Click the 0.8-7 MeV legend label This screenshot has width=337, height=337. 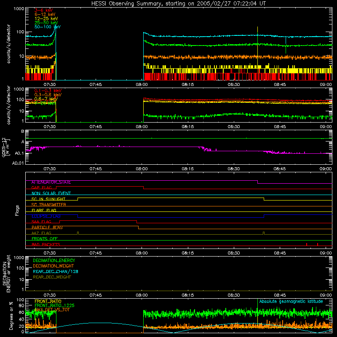click(x=46, y=99)
